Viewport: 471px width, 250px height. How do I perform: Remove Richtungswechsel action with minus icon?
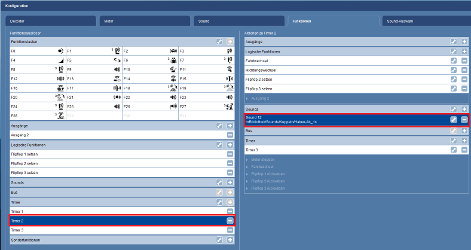coord(464,70)
